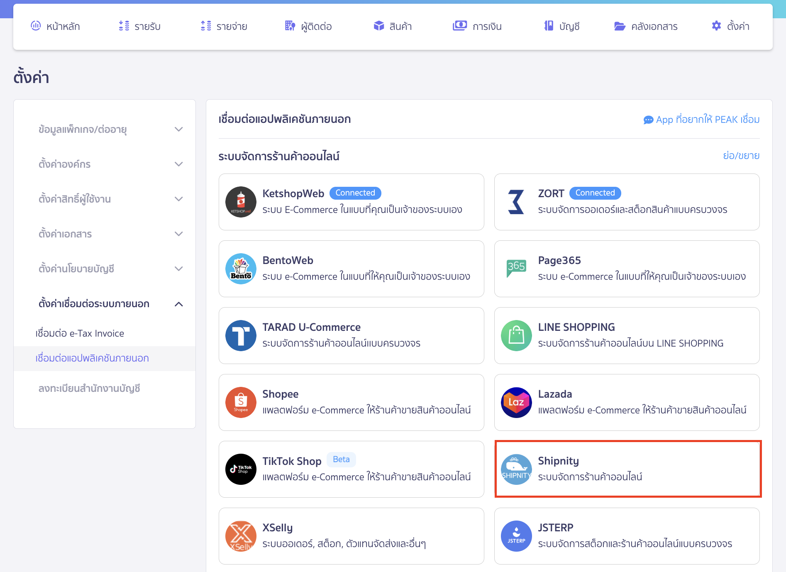
Task: Select the TikTok Shop logo icon
Action: click(241, 469)
